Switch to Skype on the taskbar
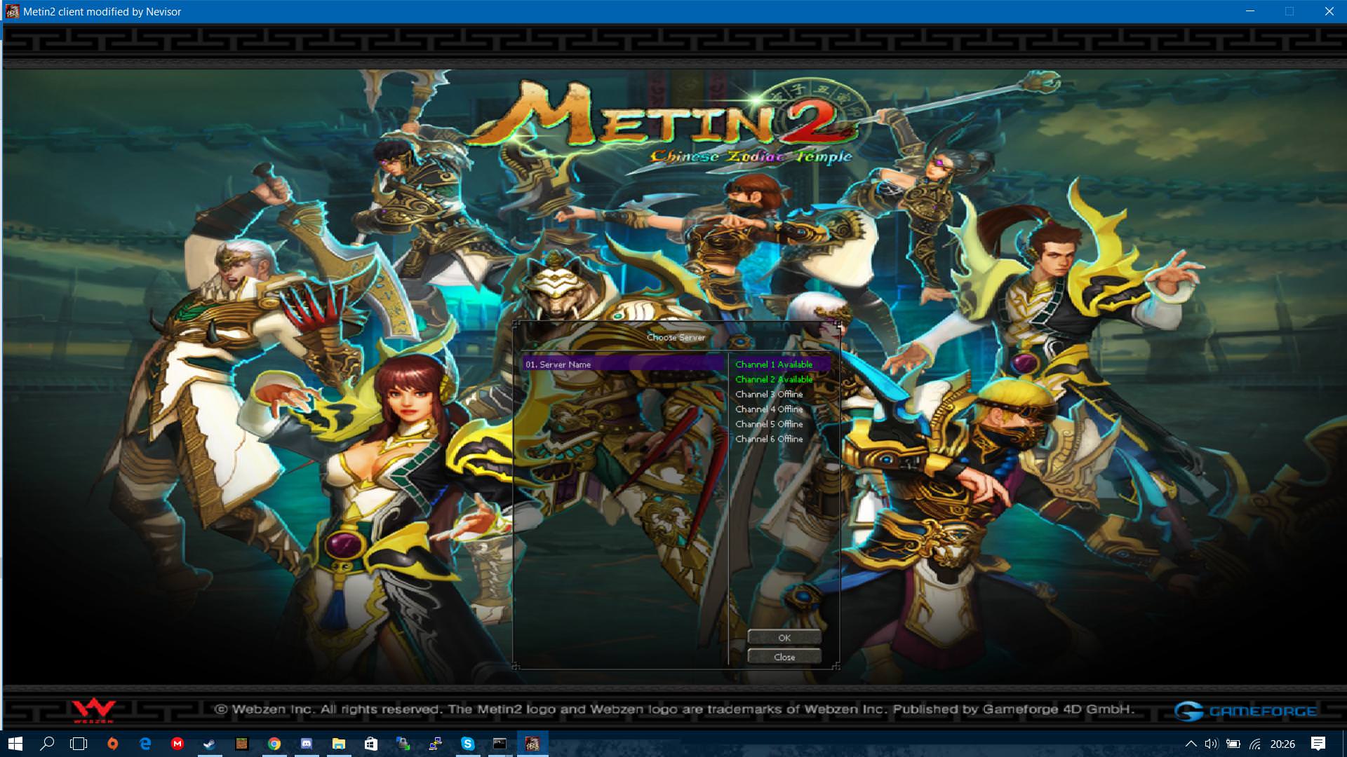Viewport: 1347px width, 757px height. point(468,744)
